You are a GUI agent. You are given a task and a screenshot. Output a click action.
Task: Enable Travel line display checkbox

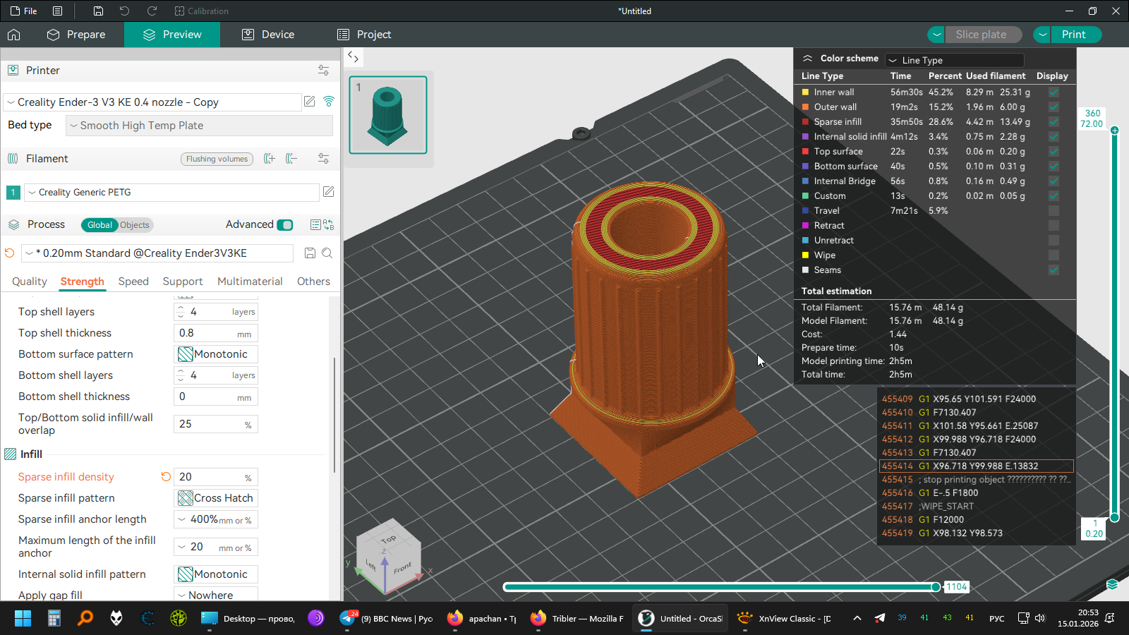click(x=1053, y=211)
